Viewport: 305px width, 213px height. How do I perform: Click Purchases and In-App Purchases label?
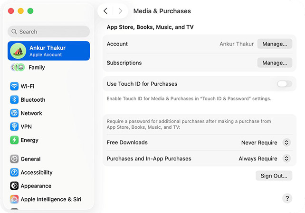click(x=149, y=159)
